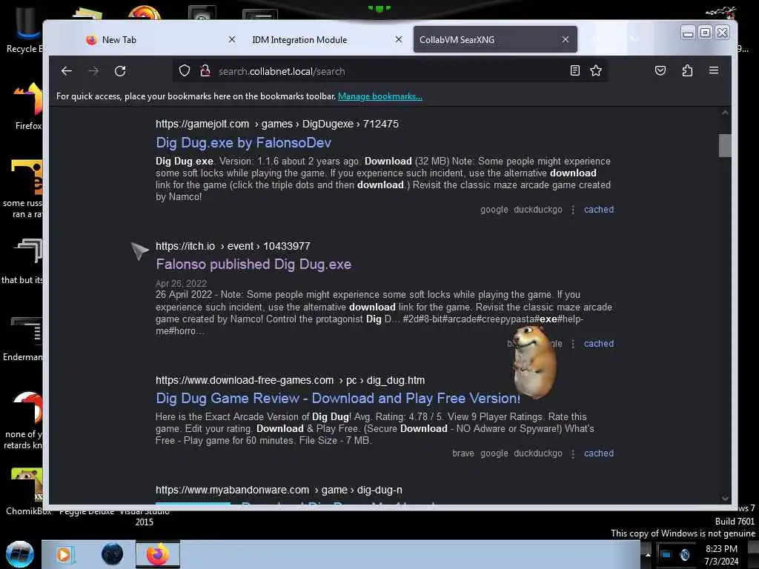Image resolution: width=759 pixels, height=569 pixels.
Task: Open the dark globe taskbar icon
Action: pyautogui.click(x=112, y=554)
